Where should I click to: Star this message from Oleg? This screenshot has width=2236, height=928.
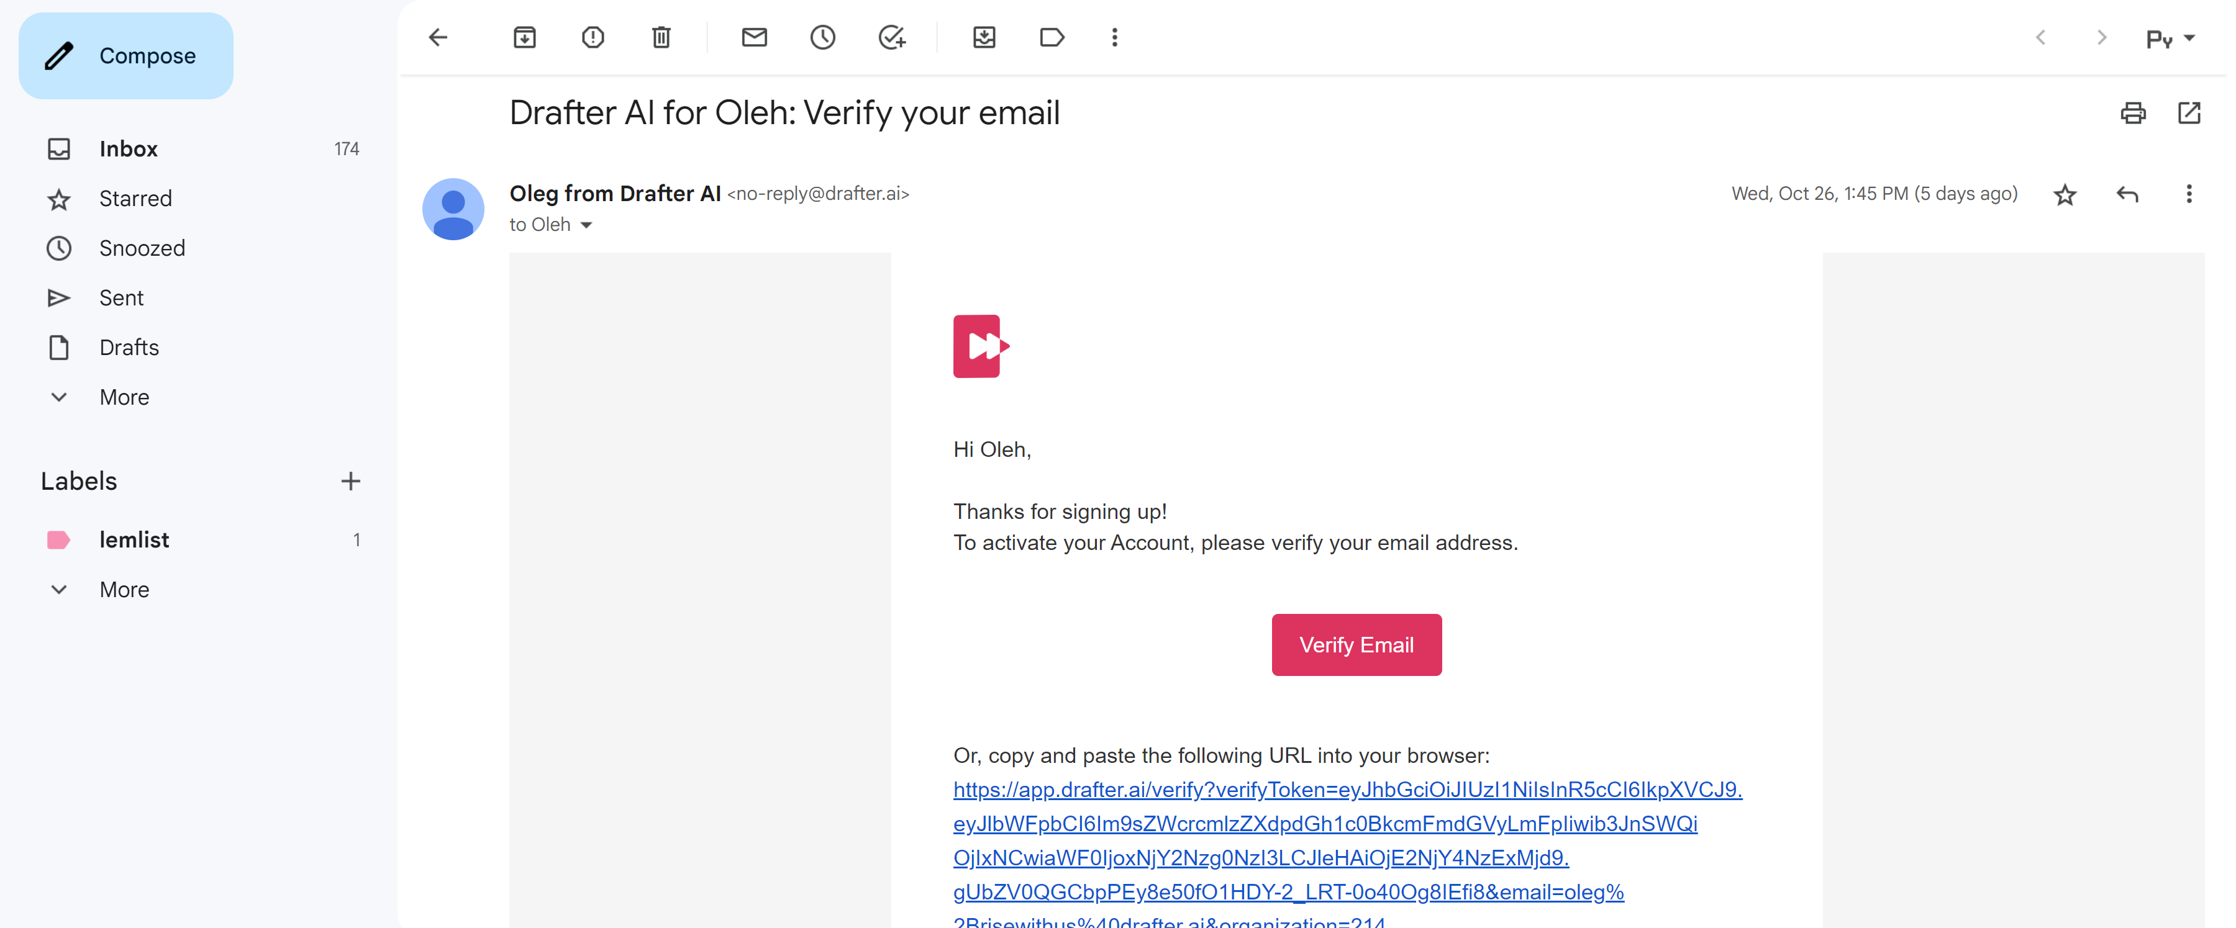(2065, 194)
